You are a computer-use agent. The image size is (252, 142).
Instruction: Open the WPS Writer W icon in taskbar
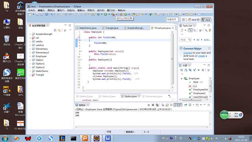coord(108,138)
